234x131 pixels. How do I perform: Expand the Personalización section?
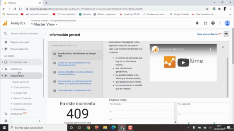click(x=3, y=49)
